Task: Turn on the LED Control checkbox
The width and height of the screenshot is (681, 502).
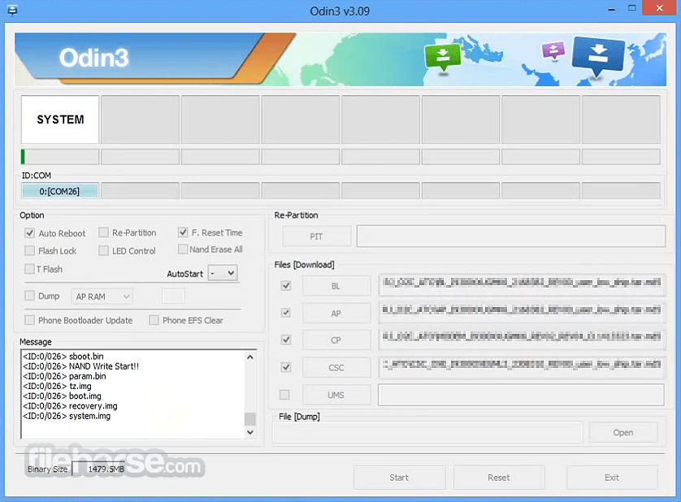Action: click(103, 250)
